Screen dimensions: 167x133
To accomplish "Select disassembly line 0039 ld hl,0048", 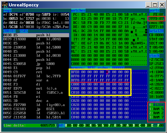I will [36, 39].
